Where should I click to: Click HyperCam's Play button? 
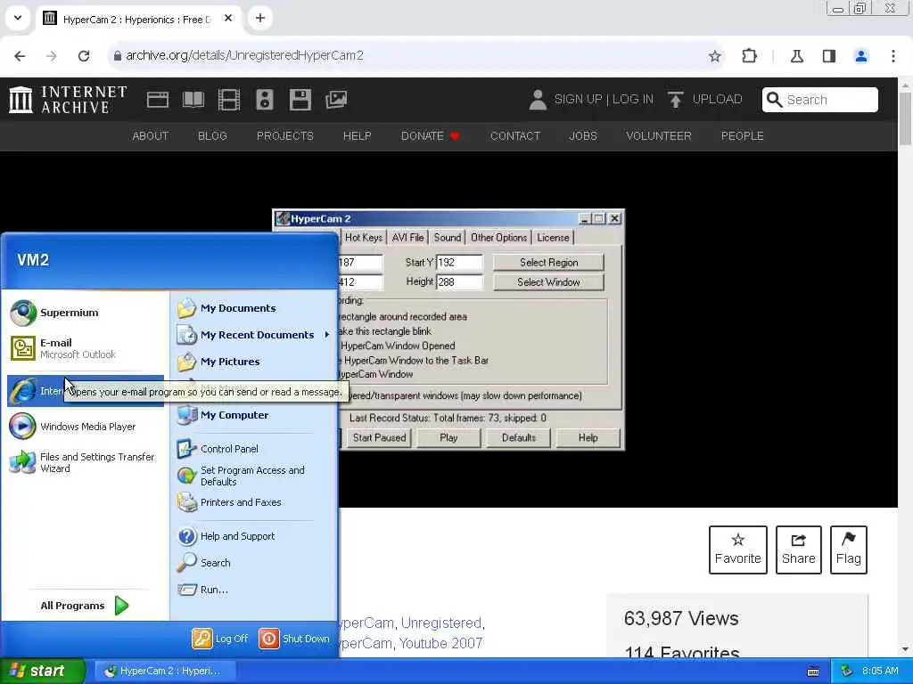[448, 438]
